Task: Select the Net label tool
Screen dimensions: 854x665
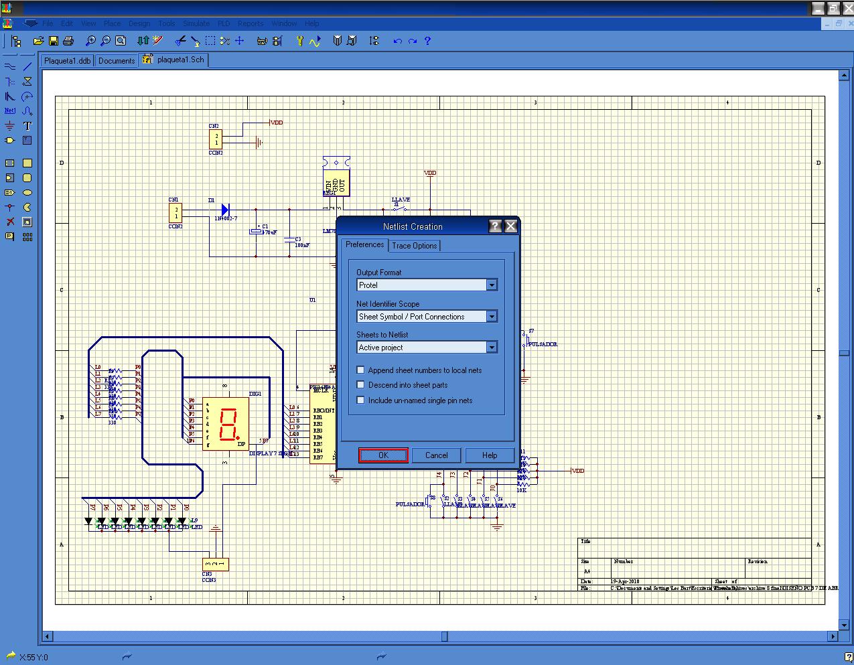Action: [x=10, y=111]
